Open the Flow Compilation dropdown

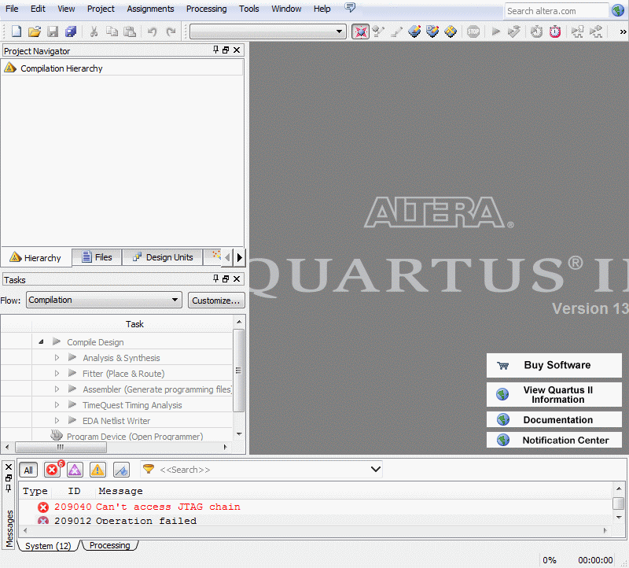coord(104,300)
